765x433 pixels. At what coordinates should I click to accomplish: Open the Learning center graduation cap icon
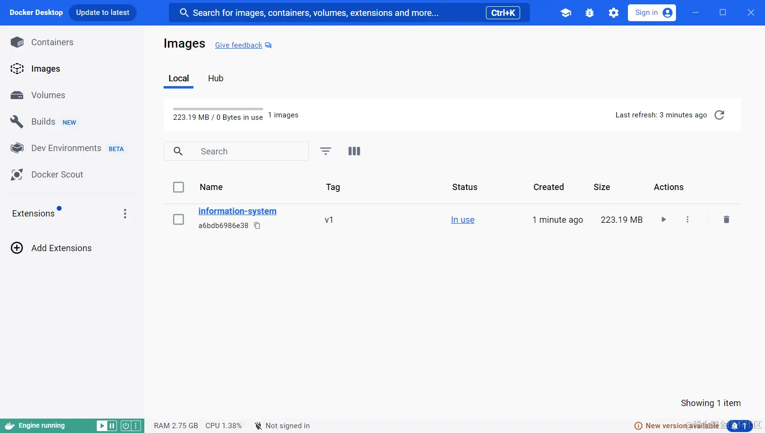pyautogui.click(x=566, y=13)
